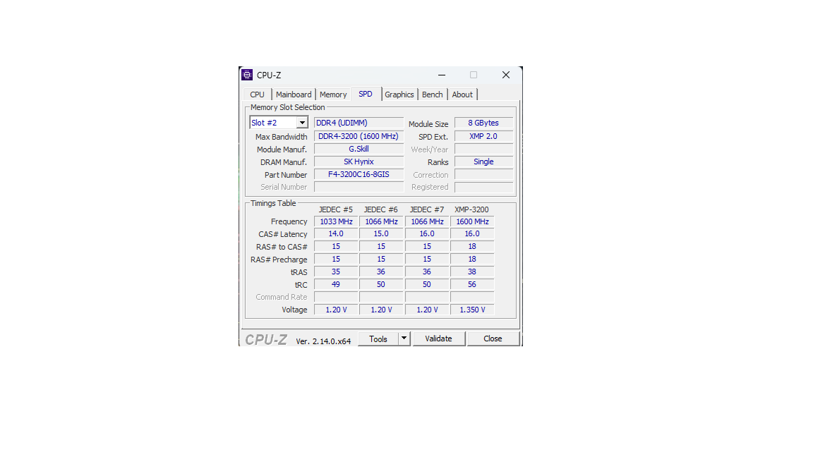The image size is (813, 457).
Task: Click the DDR4 (UDIMM) memory type field
Action: 359,123
